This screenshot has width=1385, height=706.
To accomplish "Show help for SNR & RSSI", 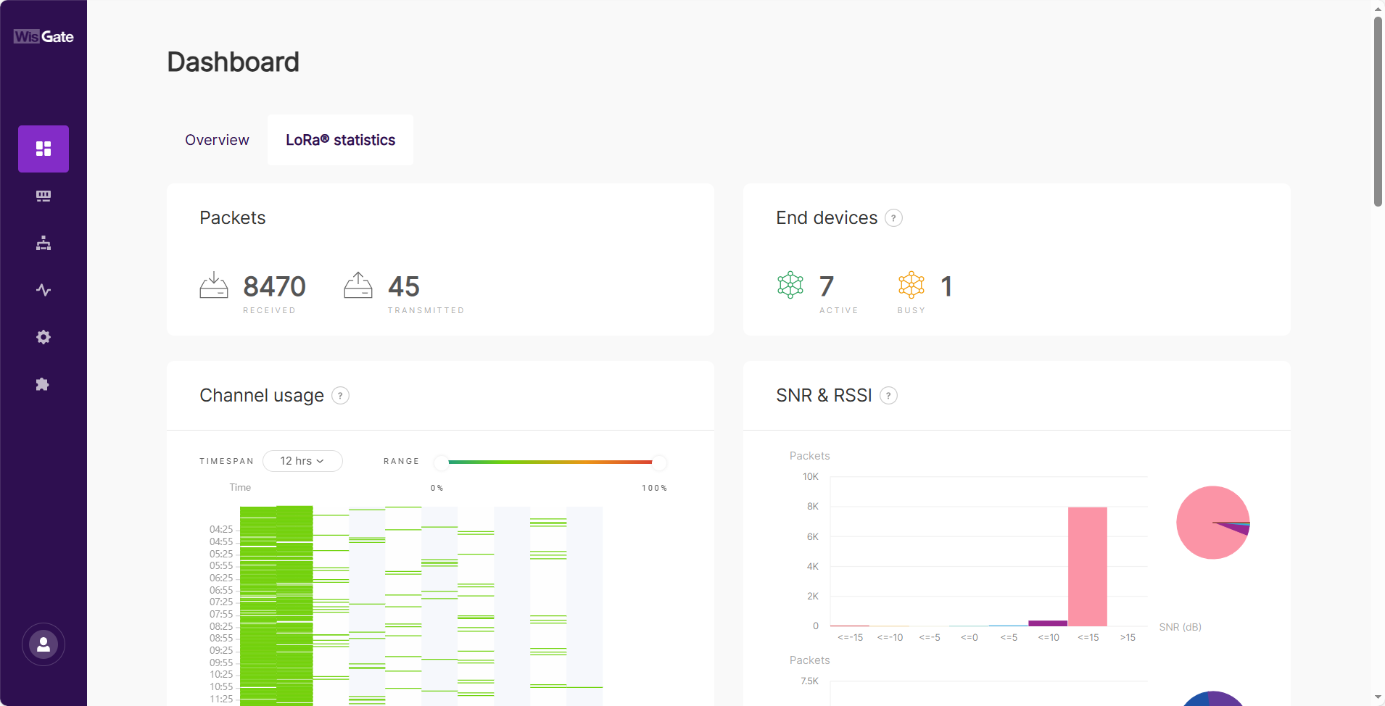I will point(888,396).
